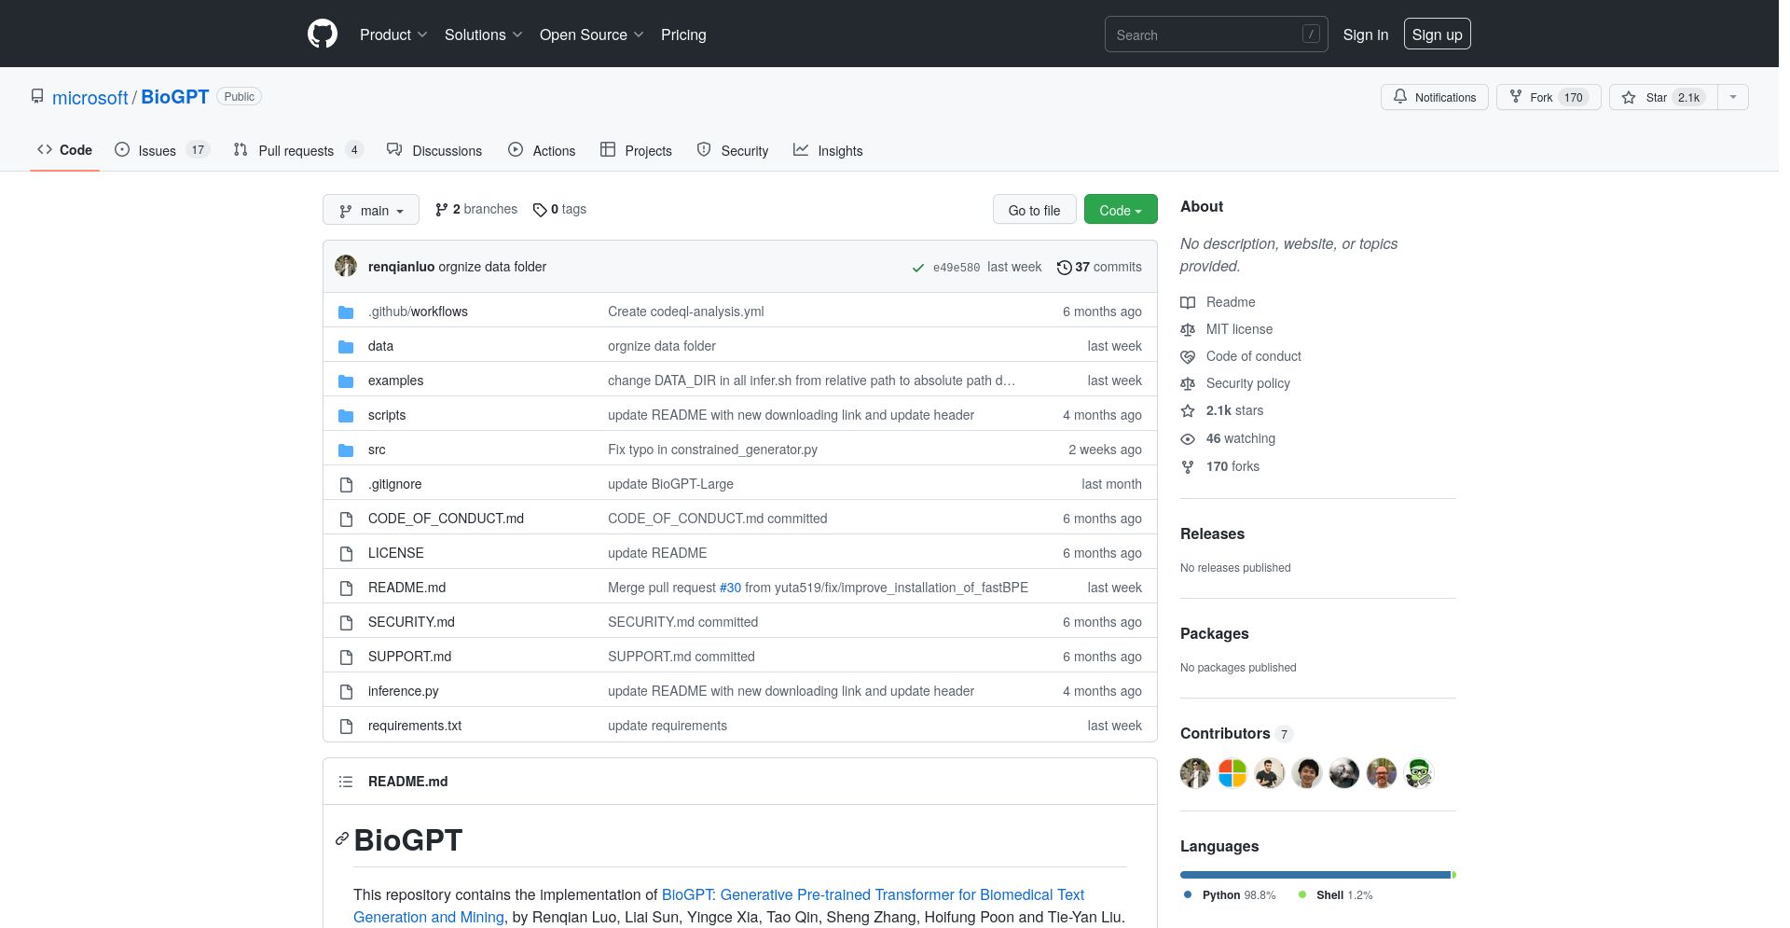1790x928 pixels.
Task: Open the Pricing page
Action: tap(683, 35)
